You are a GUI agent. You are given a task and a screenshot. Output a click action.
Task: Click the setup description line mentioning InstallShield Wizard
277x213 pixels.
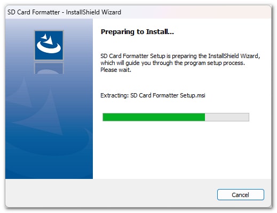180,56
